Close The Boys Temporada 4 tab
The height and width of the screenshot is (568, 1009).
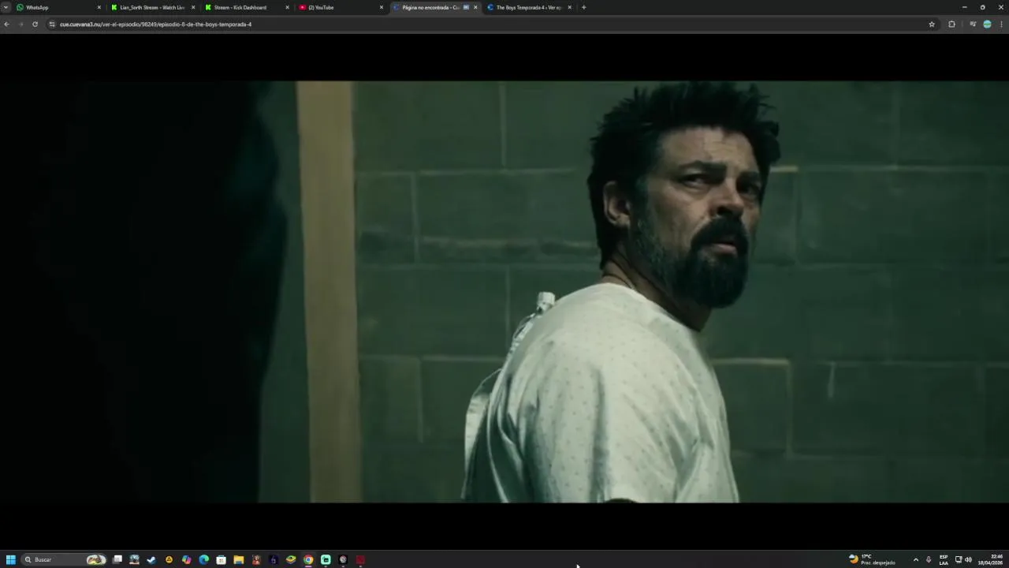(569, 7)
